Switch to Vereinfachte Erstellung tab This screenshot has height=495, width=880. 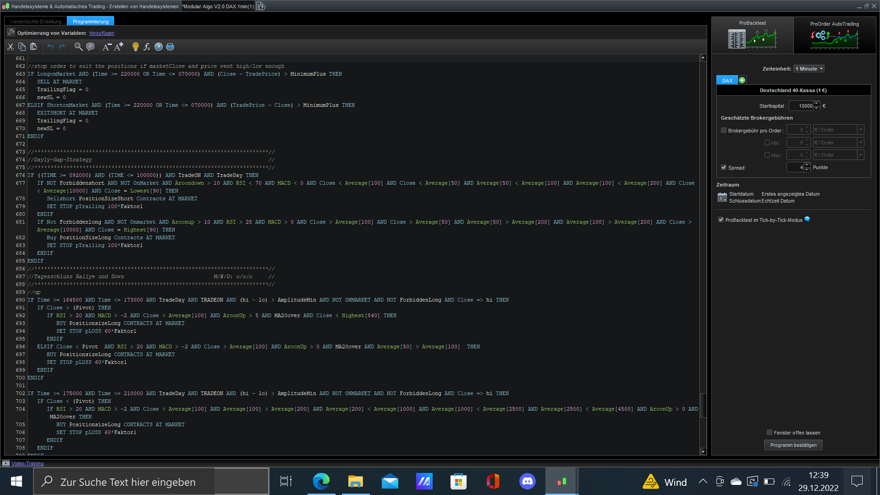[36, 22]
